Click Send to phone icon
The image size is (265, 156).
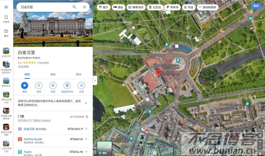(67, 85)
